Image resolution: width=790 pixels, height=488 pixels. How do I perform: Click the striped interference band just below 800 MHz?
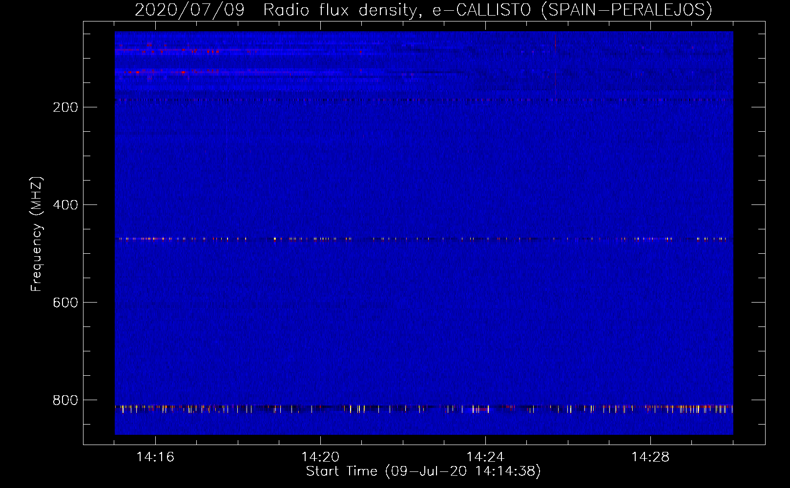pos(423,408)
